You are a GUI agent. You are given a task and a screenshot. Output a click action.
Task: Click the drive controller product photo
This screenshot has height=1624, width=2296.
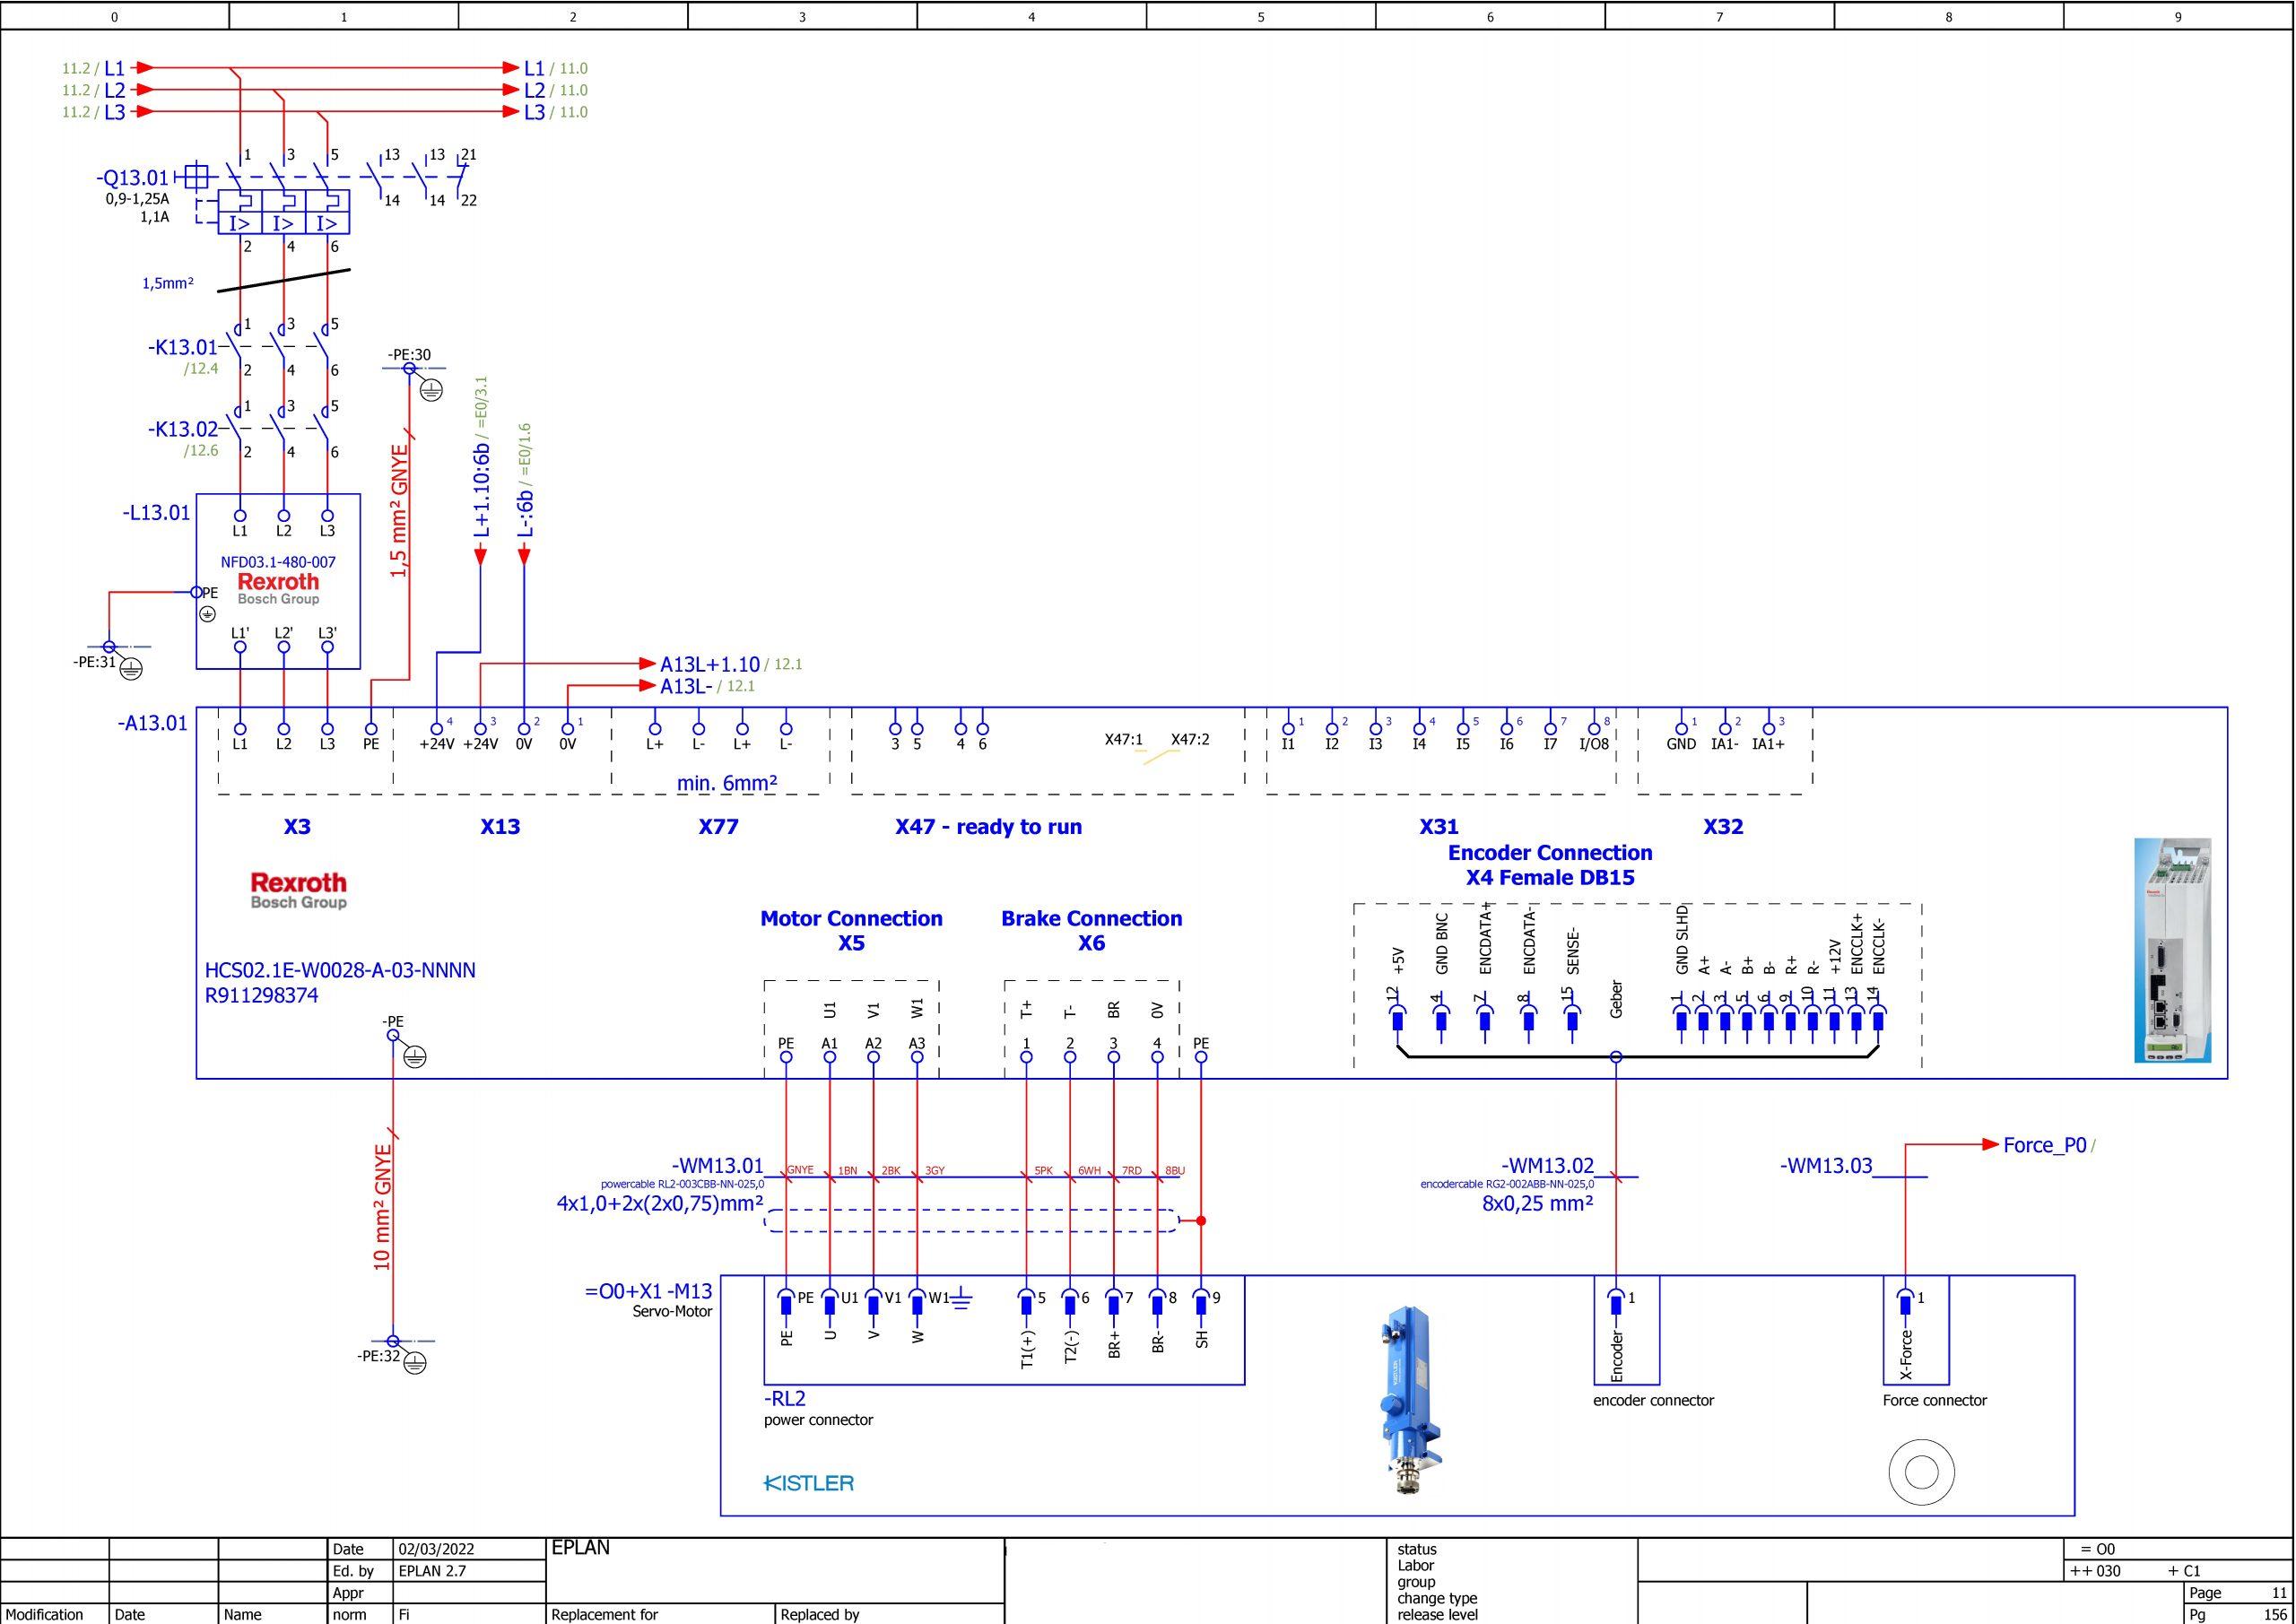click(x=2172, y=950)
